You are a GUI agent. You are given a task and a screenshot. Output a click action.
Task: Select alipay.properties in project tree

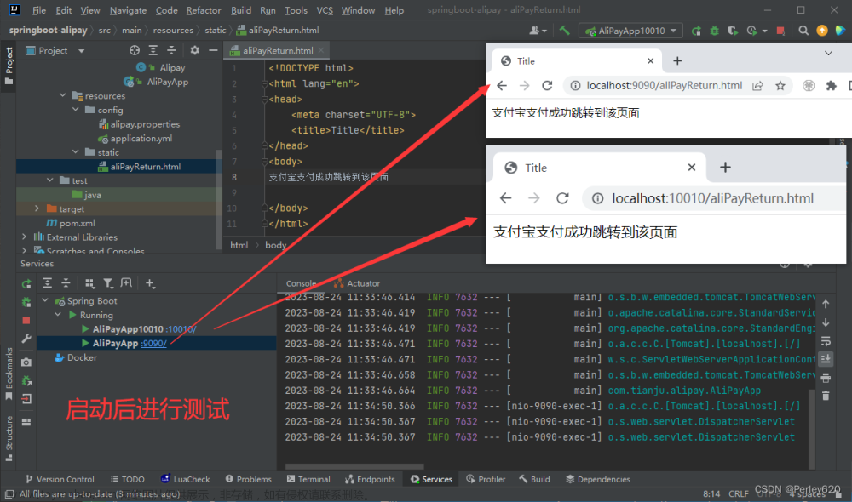139,124
